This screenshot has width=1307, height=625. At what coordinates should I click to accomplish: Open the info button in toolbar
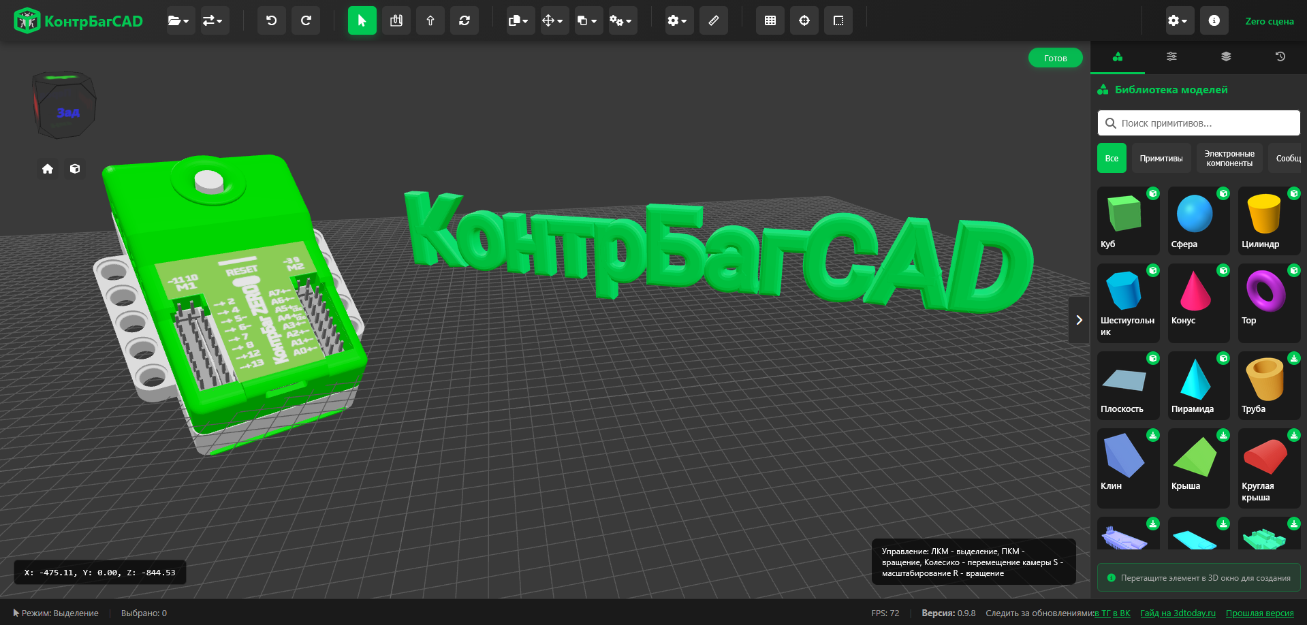(1214, 21)
